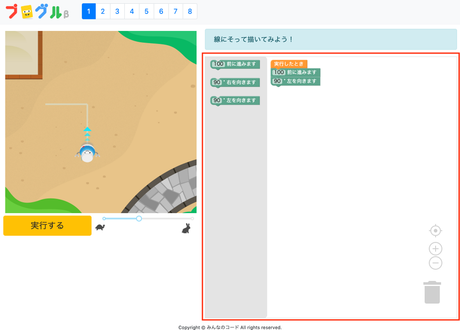Click the robot character on the stage

87,153
